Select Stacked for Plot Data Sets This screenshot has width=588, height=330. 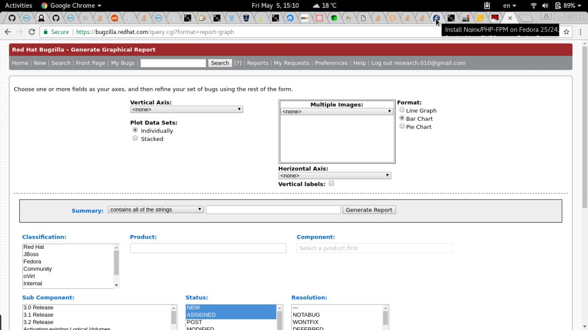coord(135,138)
